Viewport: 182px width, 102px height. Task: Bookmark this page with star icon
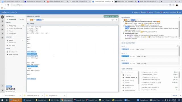click(x=173, y=5)
